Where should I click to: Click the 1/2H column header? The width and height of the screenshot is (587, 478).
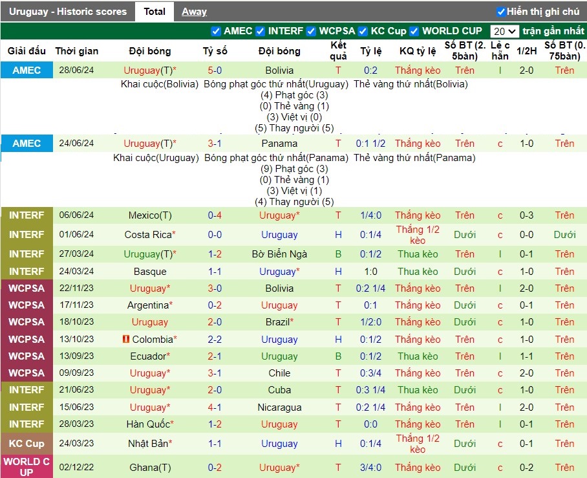pyautogui.click(x=526, y=51)
